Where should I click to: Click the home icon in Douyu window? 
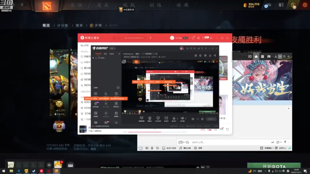click(256, 56)
